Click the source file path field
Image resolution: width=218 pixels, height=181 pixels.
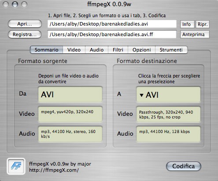click(112, 24)
